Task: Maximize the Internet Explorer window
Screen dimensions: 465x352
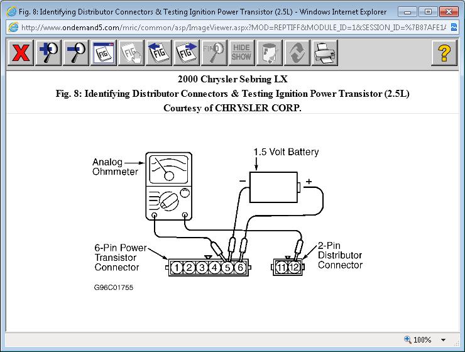Action: coord(428,12)
